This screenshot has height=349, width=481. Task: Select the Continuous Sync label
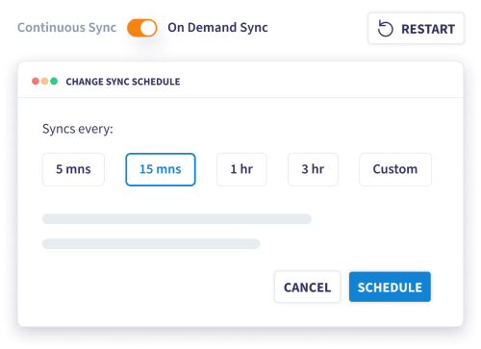(x=66, y=28)
